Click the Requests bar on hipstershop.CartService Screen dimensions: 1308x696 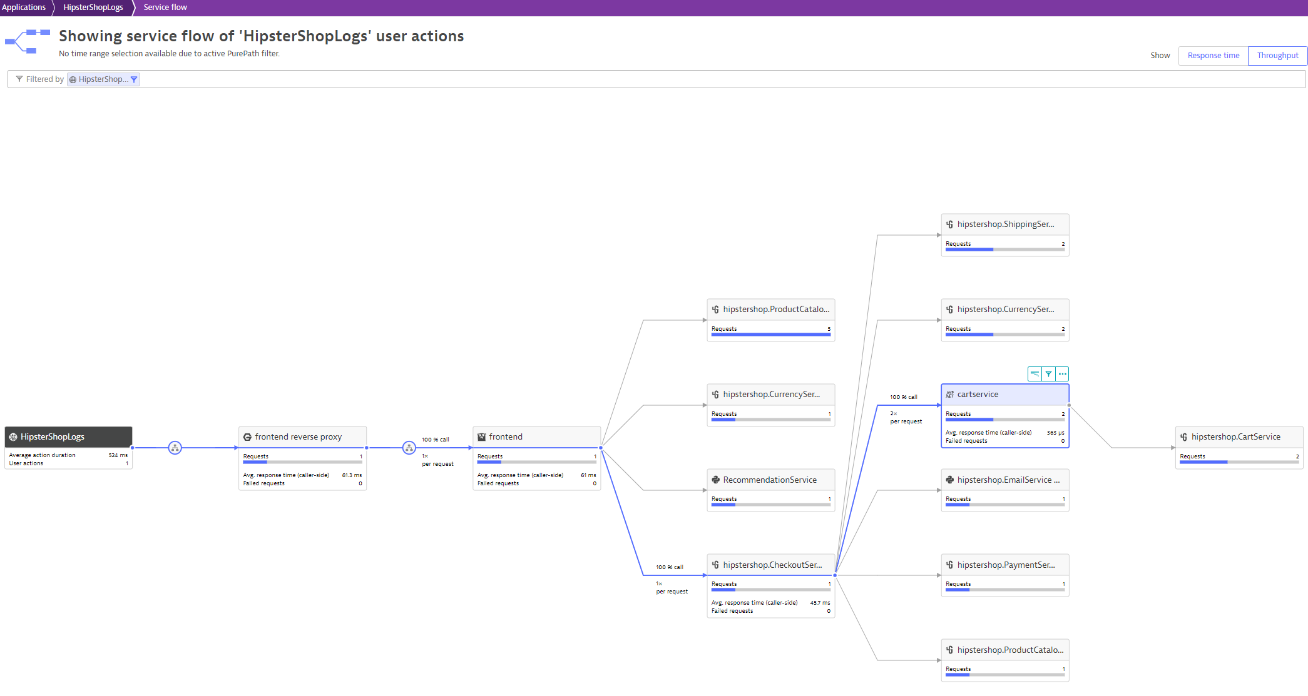point(1239,462)
